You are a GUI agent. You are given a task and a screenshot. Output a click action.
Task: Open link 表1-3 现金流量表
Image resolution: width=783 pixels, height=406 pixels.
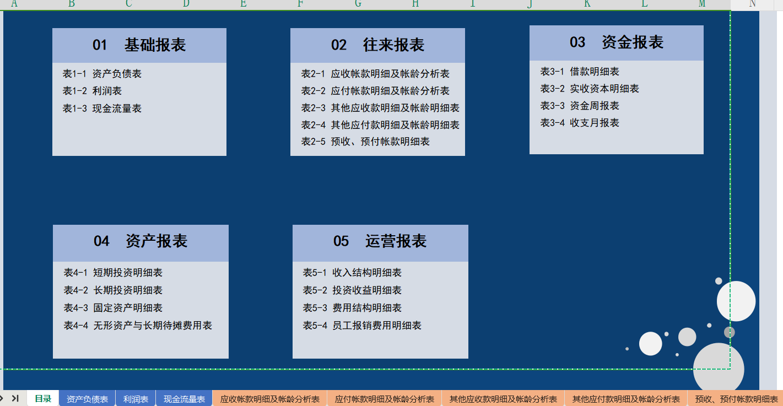coord(102,109)
